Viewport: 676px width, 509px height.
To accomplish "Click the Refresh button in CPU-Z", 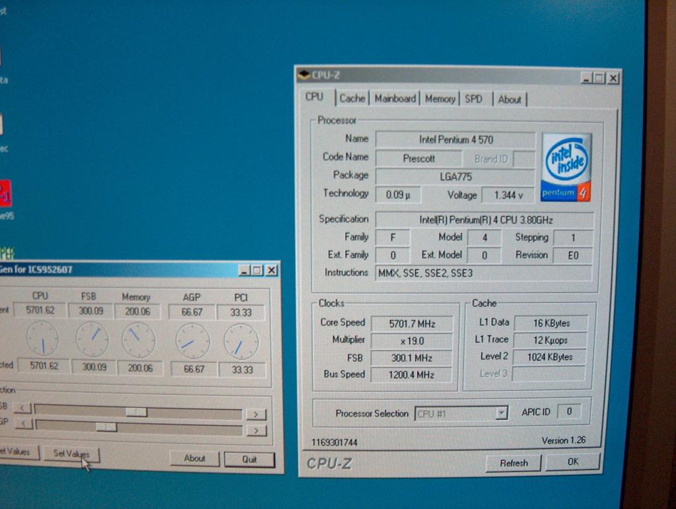I will pyautogui.click(x=514, y=463).
